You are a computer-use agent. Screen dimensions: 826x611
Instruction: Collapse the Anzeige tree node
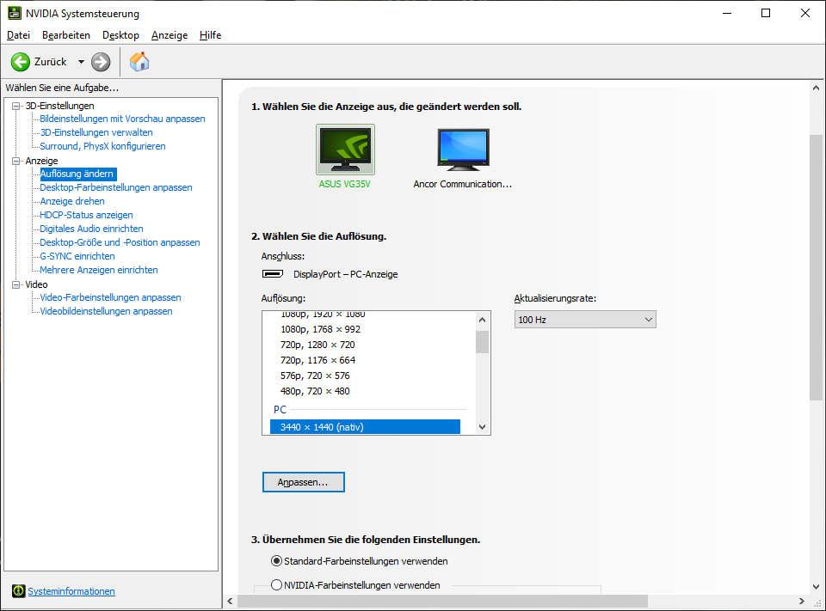pos(16,161)
